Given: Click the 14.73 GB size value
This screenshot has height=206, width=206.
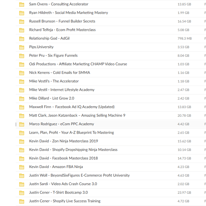Looking at the screenshot, I should (184, 158).
